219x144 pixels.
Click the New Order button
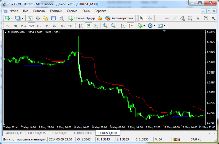[82, 18]
